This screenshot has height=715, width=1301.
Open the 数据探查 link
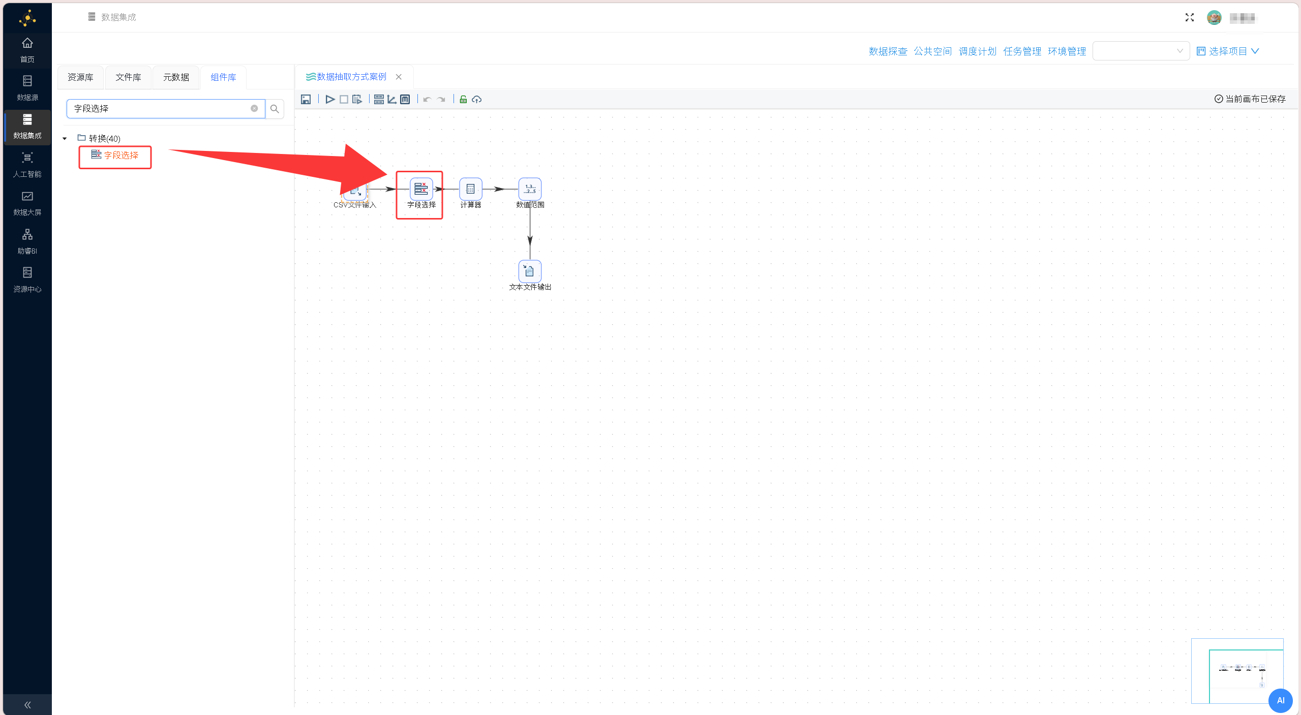click(x=888, y=51)
